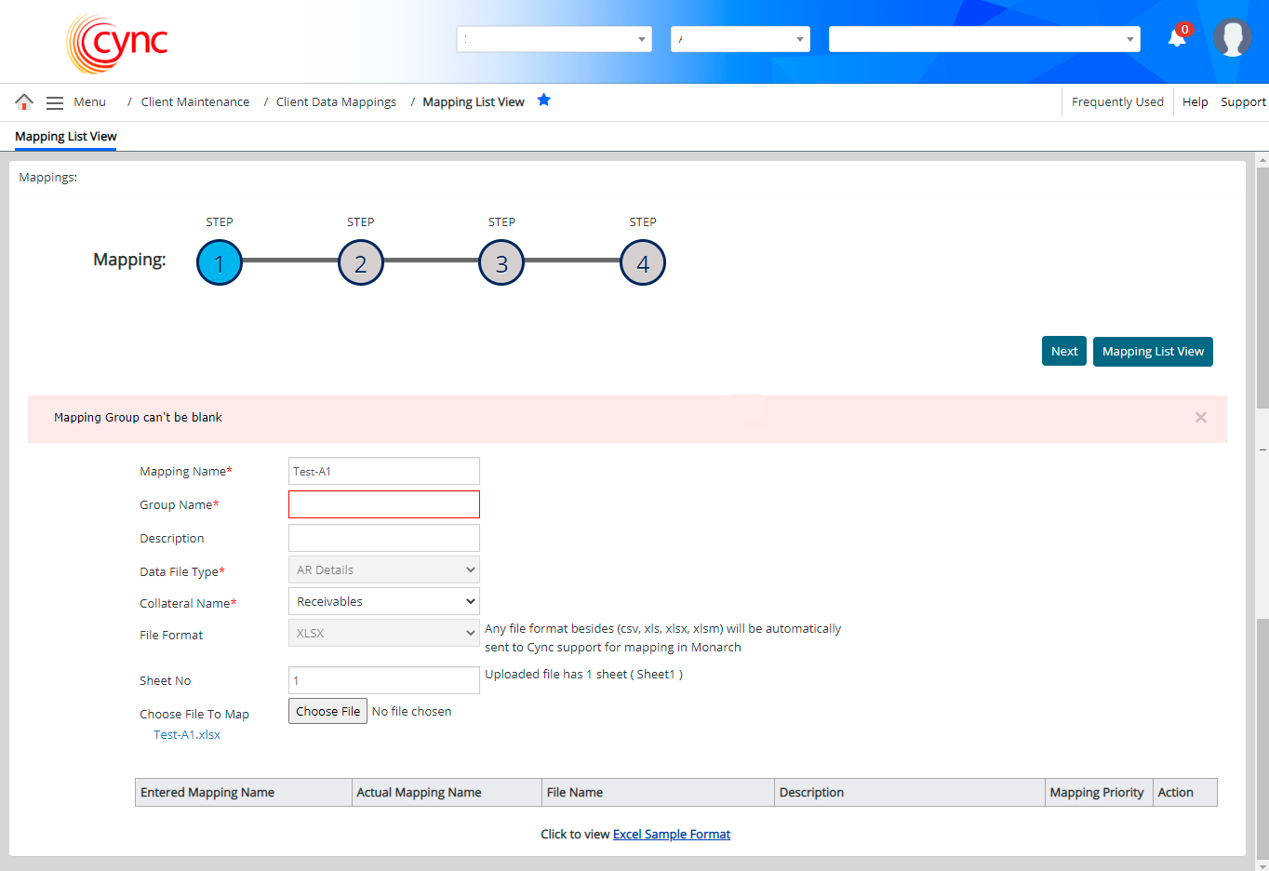Viewport: 1269px width, 871px height.
Task: Click the user profile avatar
Action: pyautogui.click(x=1232, y=38)
